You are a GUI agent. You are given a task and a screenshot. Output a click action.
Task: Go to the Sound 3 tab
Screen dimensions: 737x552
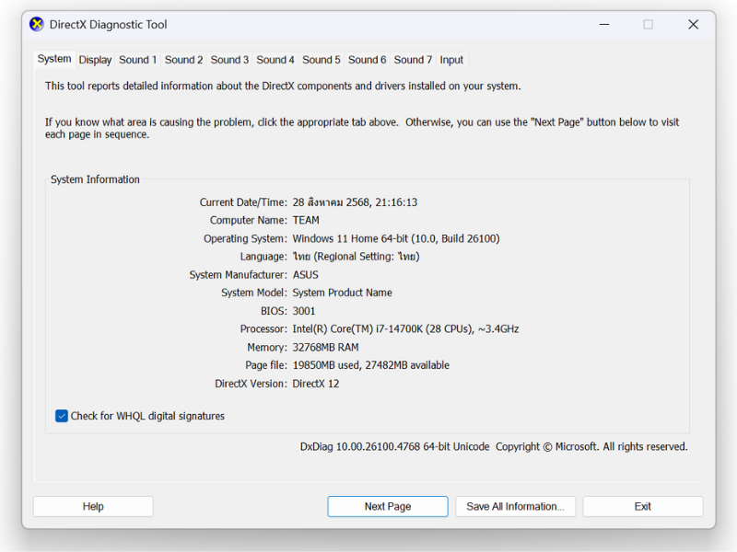pos(229,60)
